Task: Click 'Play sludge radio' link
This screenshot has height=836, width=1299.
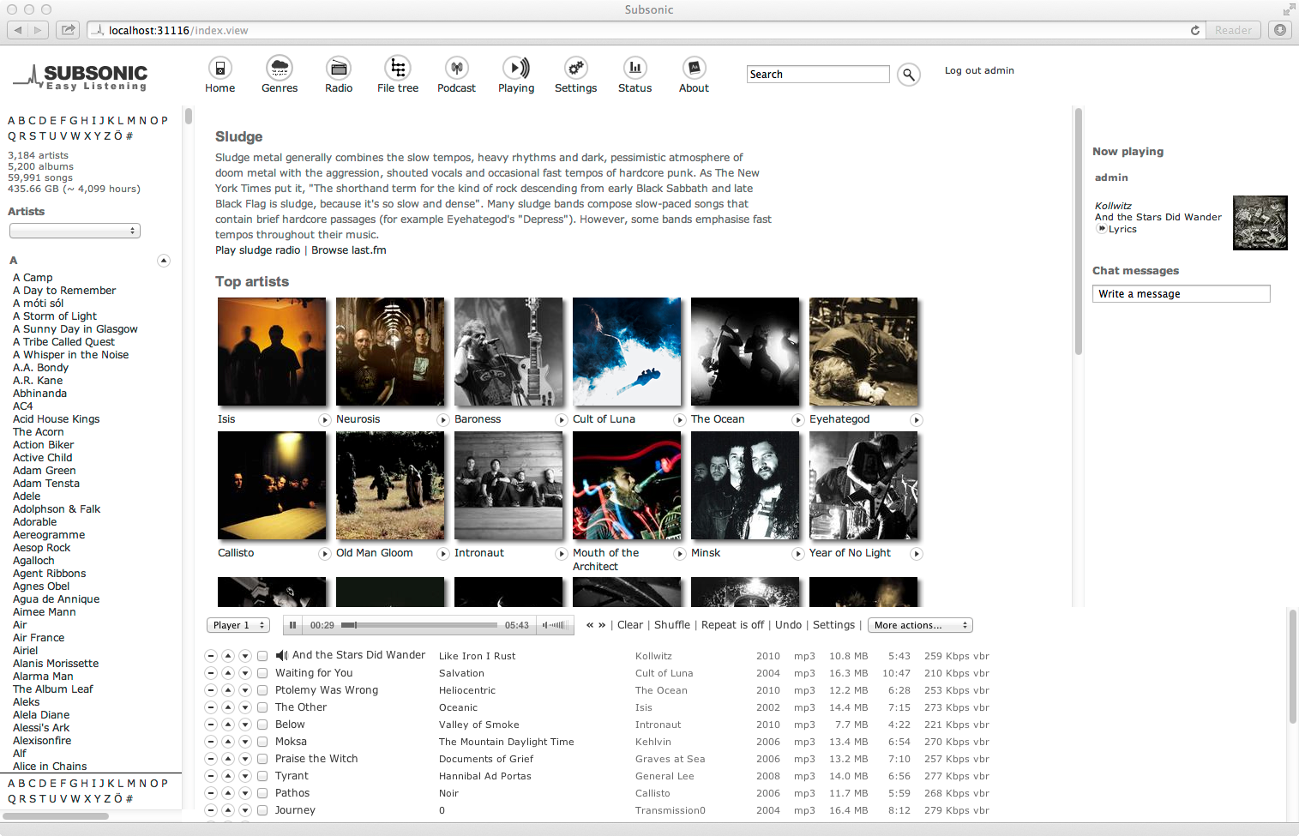Action: 257,250
